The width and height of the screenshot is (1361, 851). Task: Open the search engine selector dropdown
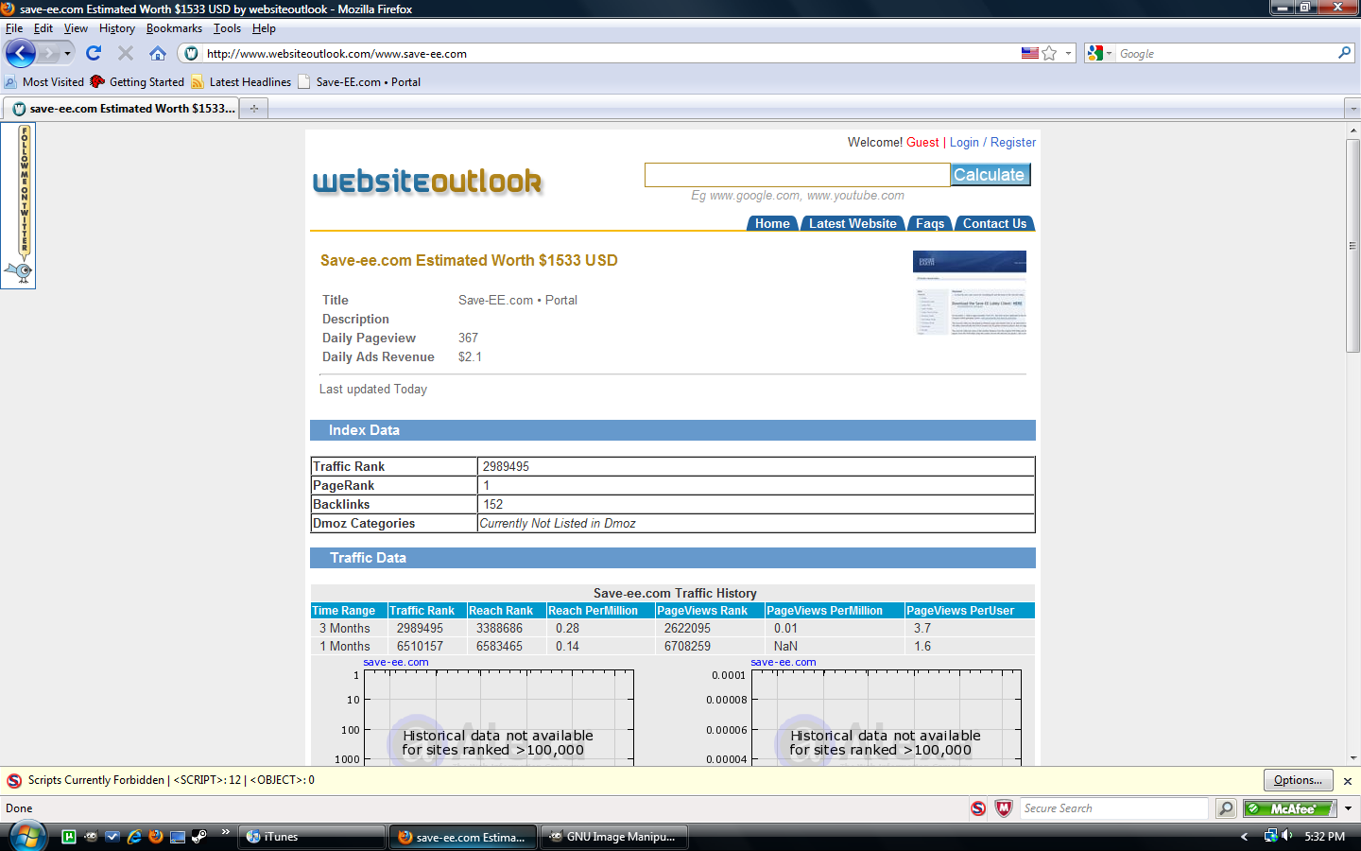click(1099, 53)
